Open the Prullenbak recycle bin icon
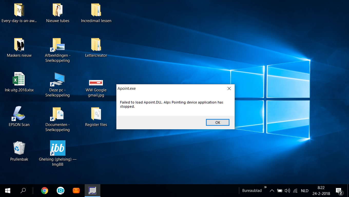349x197 pixels. point(19,148)
